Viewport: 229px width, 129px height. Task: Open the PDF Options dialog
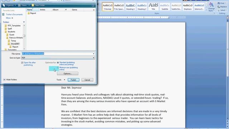point(68,73)
